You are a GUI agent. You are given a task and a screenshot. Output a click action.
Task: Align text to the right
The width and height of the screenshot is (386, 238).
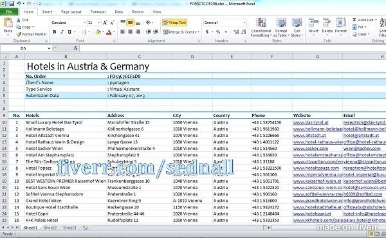pos(138,32)
